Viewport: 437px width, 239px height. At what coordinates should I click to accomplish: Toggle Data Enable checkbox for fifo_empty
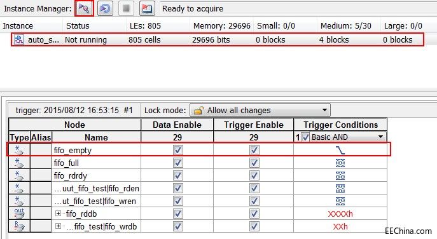178,150
